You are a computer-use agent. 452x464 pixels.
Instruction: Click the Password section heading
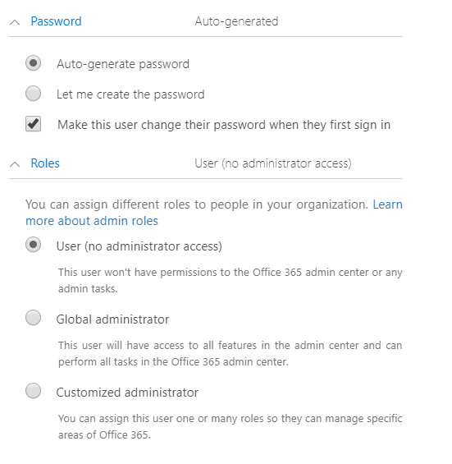tap(56, 21)
